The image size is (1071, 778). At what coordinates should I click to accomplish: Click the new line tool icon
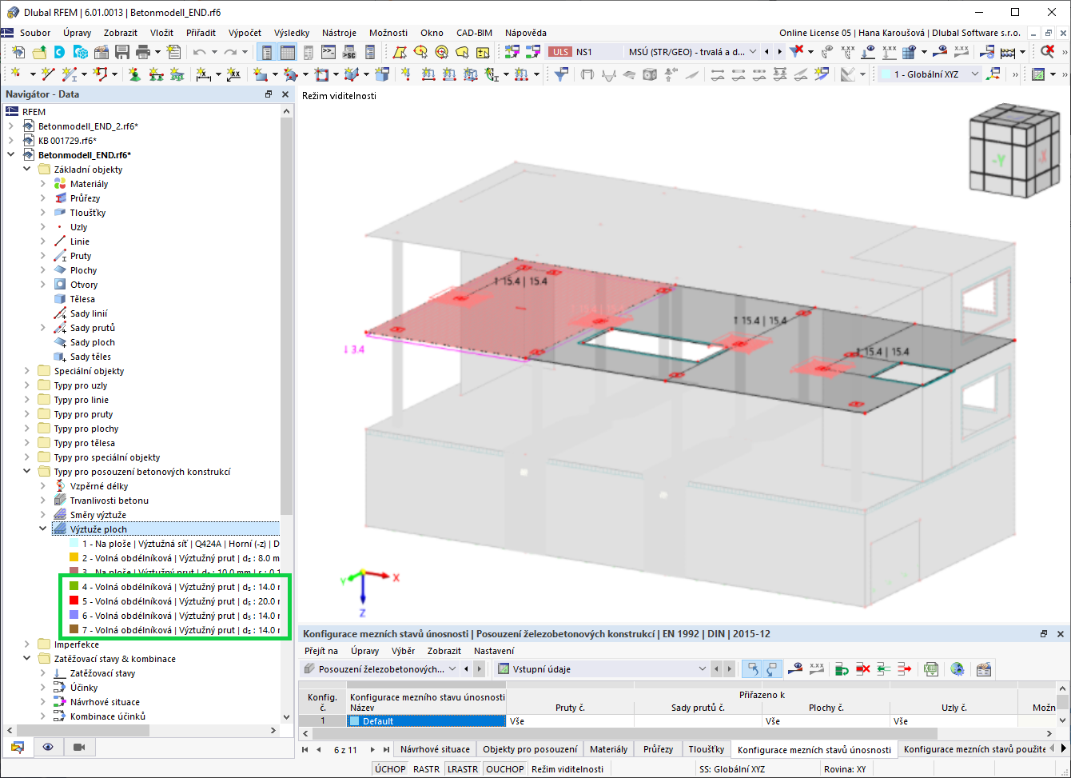[x=49, y=74]
